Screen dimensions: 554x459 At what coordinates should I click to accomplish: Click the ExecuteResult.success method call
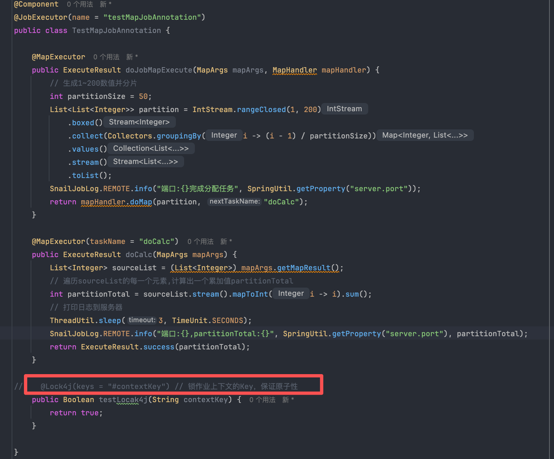pos(159,347)
